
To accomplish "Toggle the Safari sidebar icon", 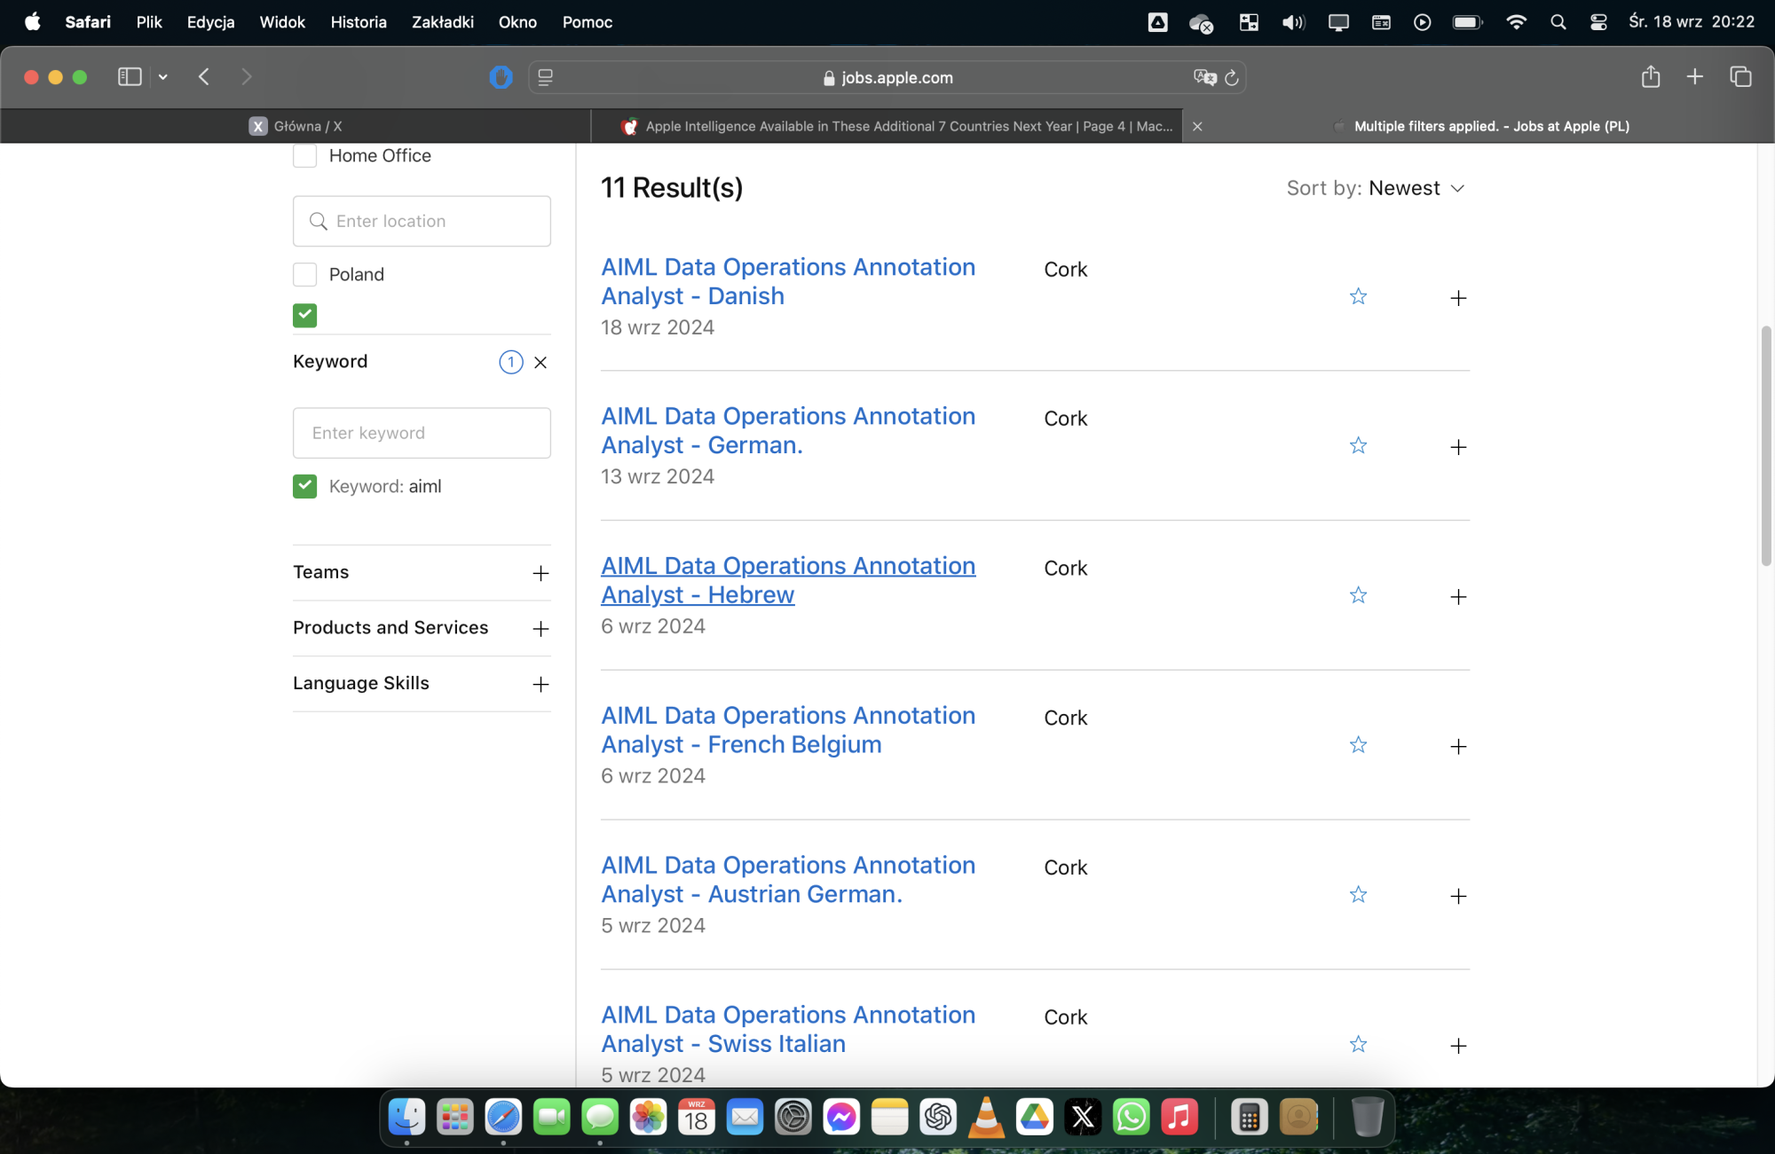I will (x=130, y=77).
